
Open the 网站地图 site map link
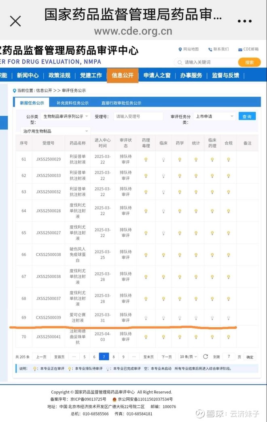tap(189, 49)
